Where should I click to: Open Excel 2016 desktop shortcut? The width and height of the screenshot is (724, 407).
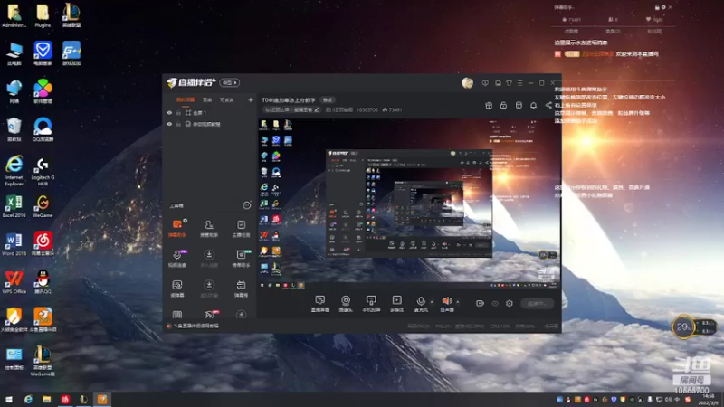tap(14, 206)
